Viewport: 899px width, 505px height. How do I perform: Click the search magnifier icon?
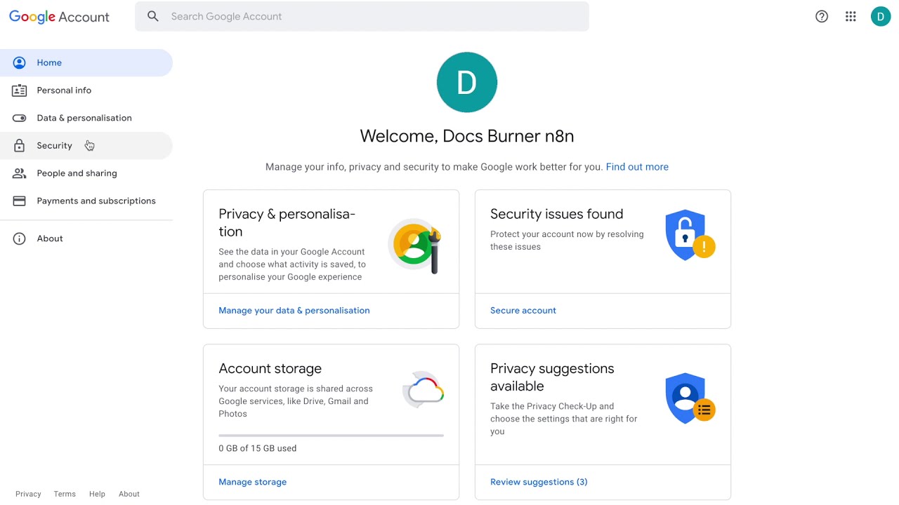click(153, 16)
